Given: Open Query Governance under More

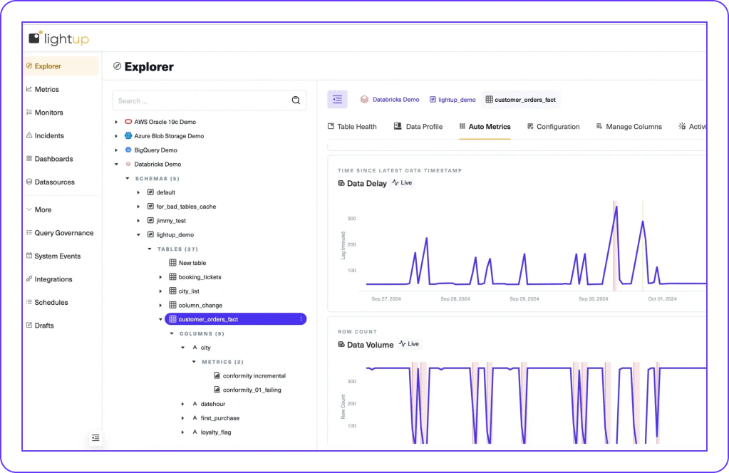Looking at the screenshot, I should pos(61,232).
